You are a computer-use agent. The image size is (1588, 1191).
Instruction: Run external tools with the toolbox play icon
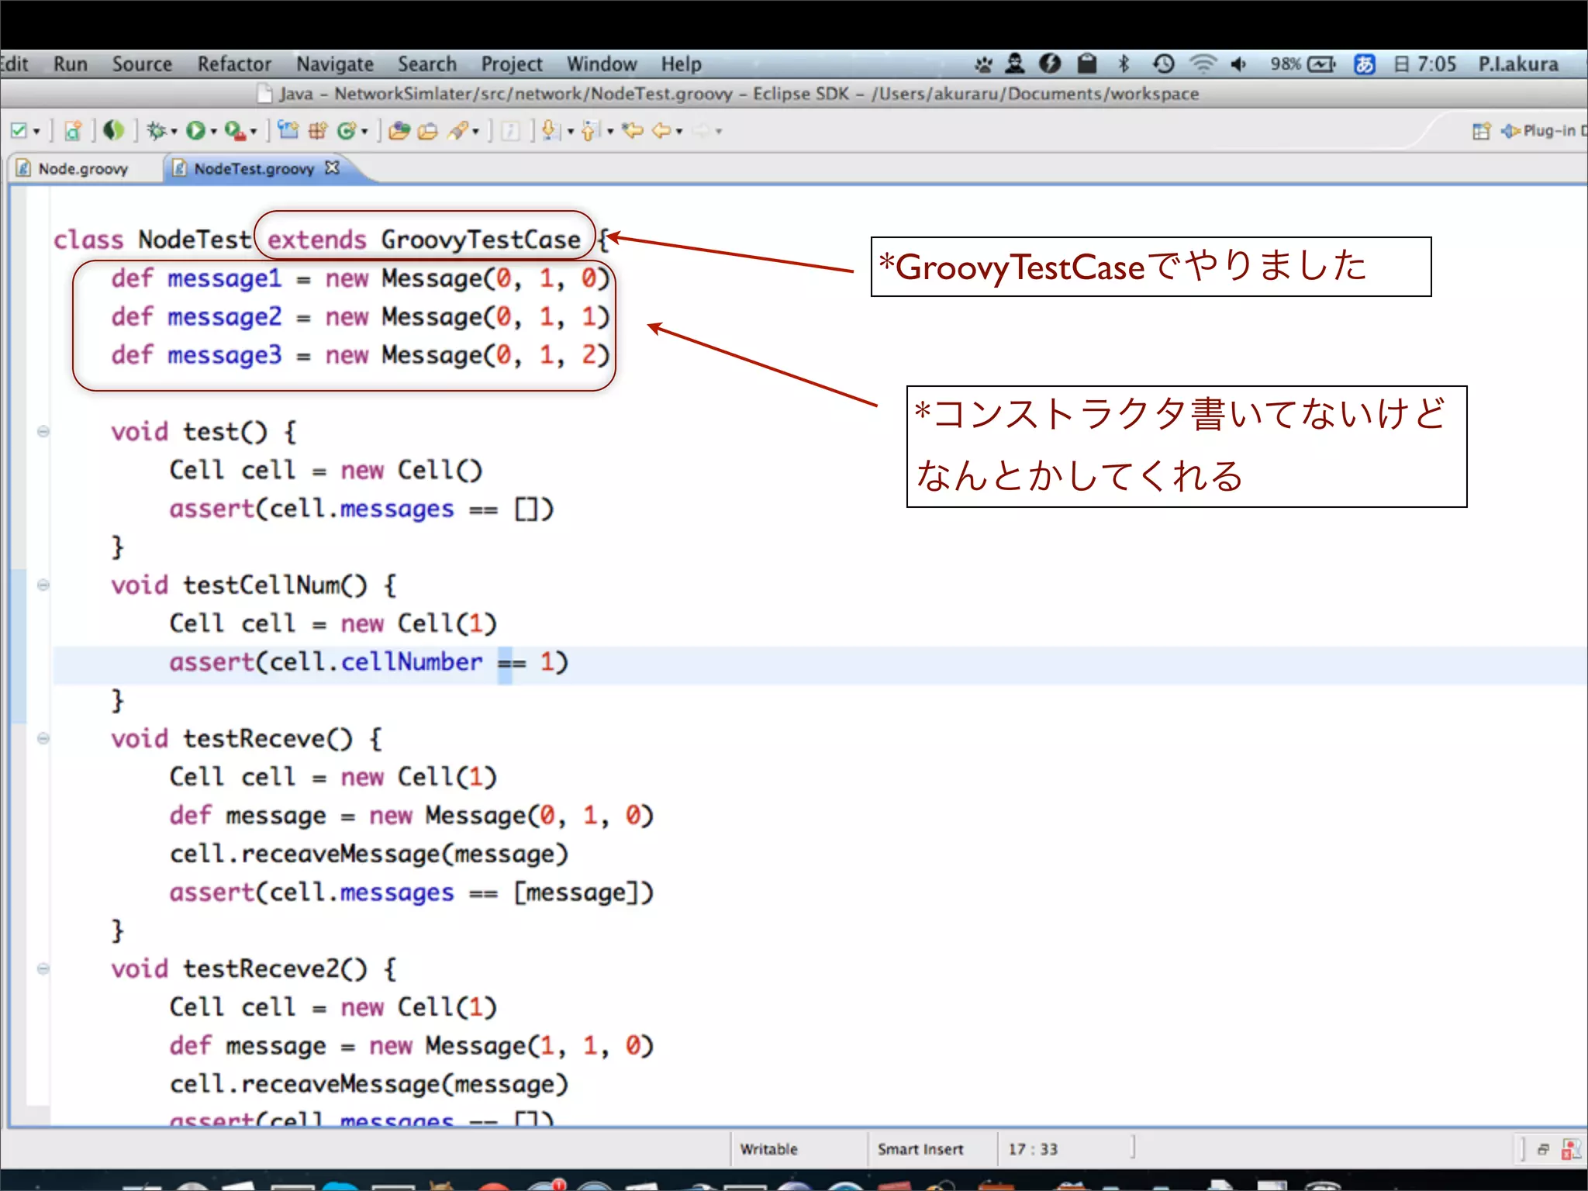pyautogui.click(x=234, y=131)
